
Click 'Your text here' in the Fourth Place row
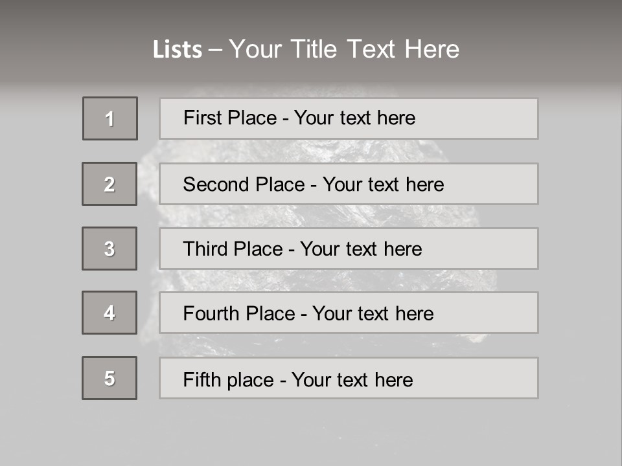click(x=373, y=314)
